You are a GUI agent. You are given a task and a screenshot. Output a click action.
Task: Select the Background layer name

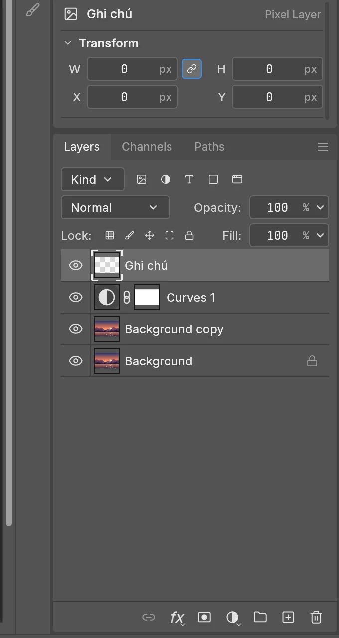(x=159, y=361)
